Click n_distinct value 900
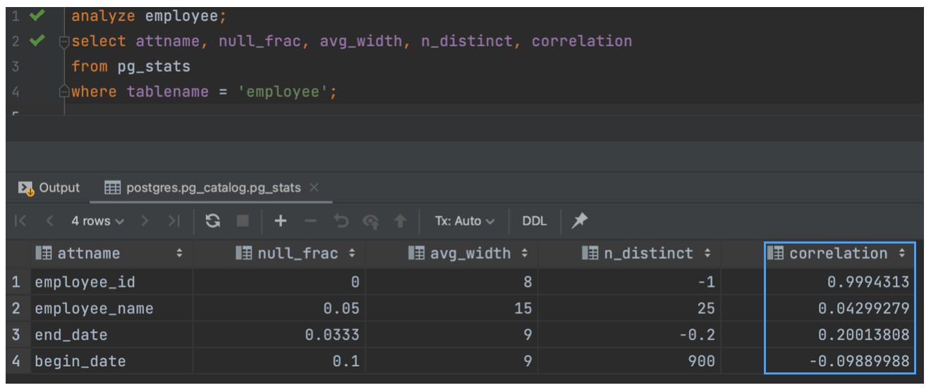931x390 pixels. (702, 361)
